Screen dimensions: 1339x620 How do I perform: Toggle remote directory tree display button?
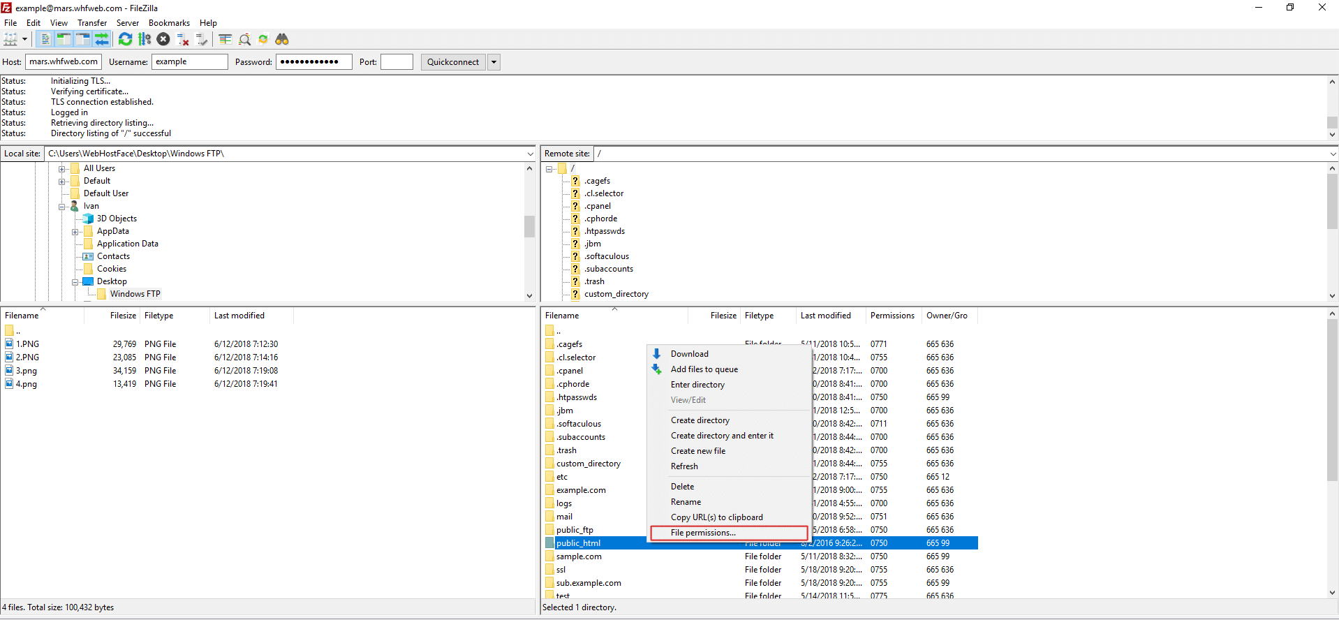pos(82,39)
